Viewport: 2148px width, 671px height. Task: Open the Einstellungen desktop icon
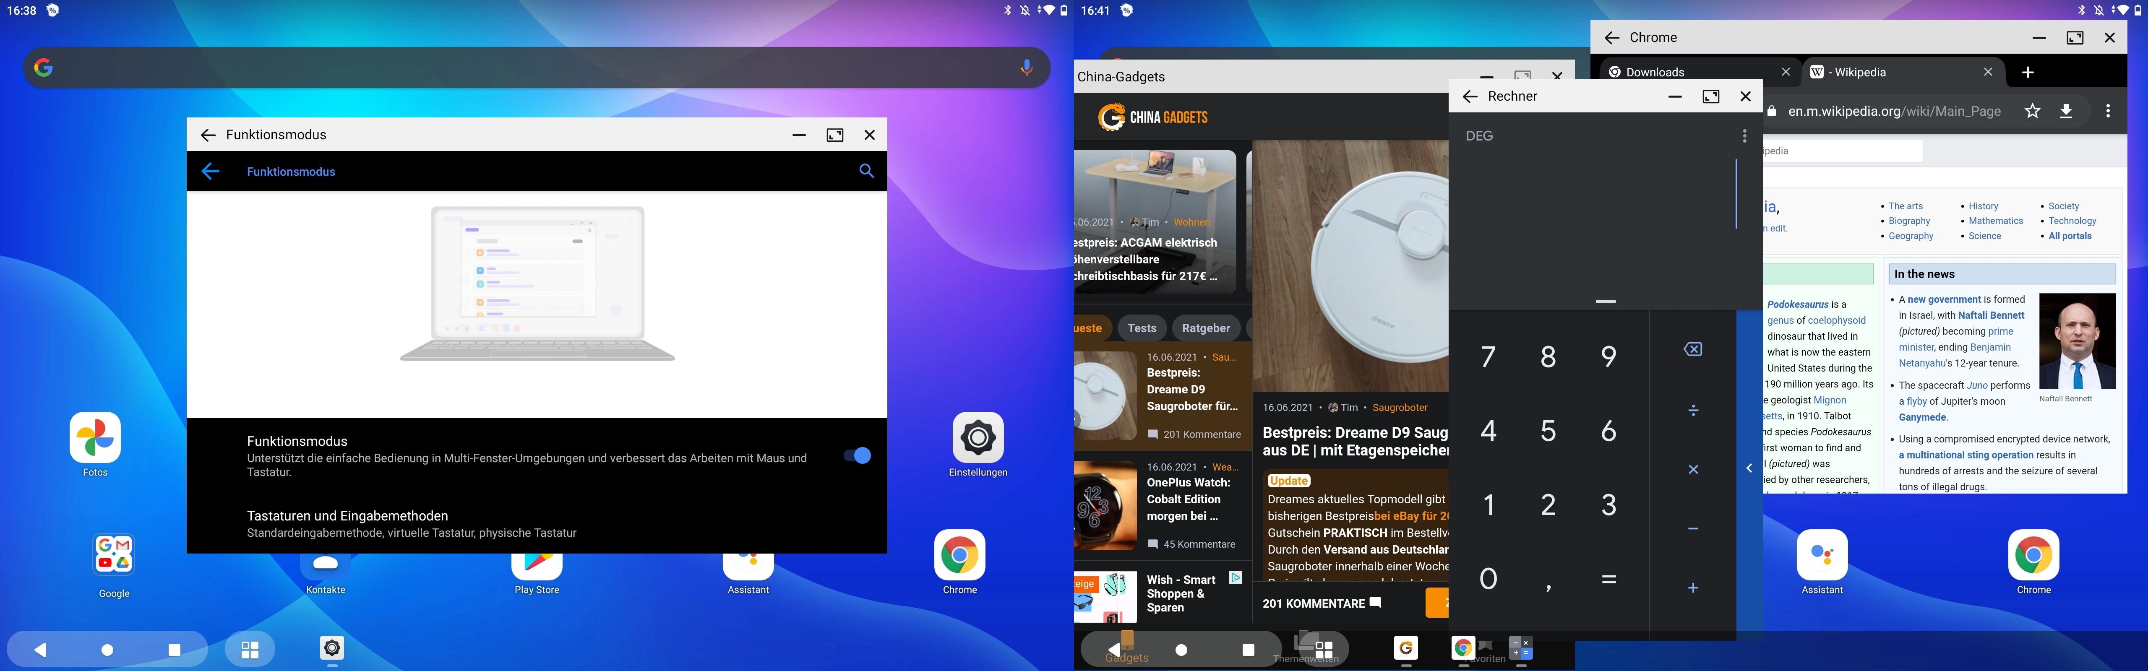[978, 444]
